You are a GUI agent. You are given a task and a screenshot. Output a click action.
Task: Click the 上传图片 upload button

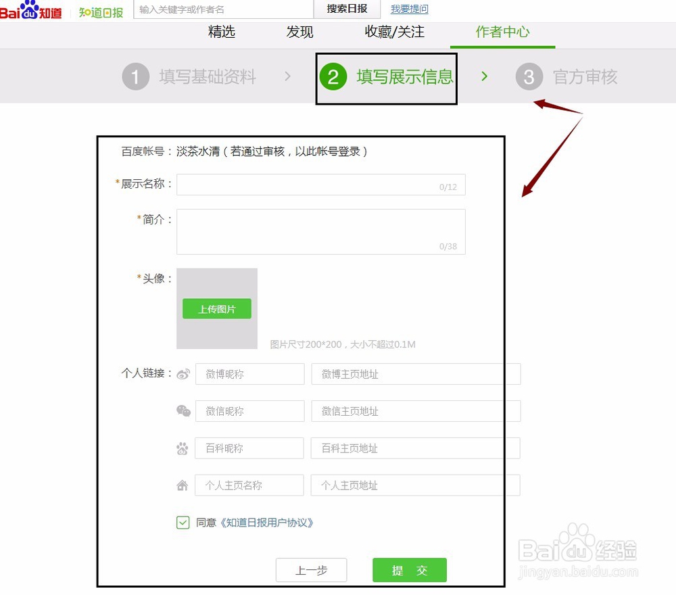tap(216, 308)
